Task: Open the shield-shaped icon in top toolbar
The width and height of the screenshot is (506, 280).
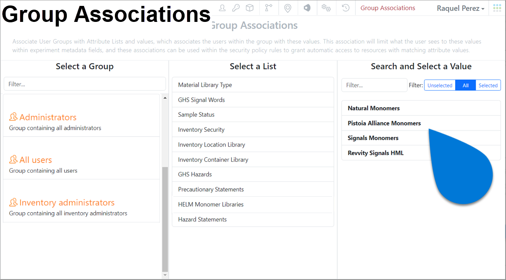Action: pos(307,8)
